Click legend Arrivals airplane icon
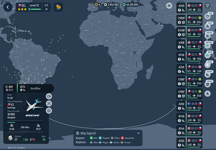The image size is (216, 150). (x=122, y=142)
